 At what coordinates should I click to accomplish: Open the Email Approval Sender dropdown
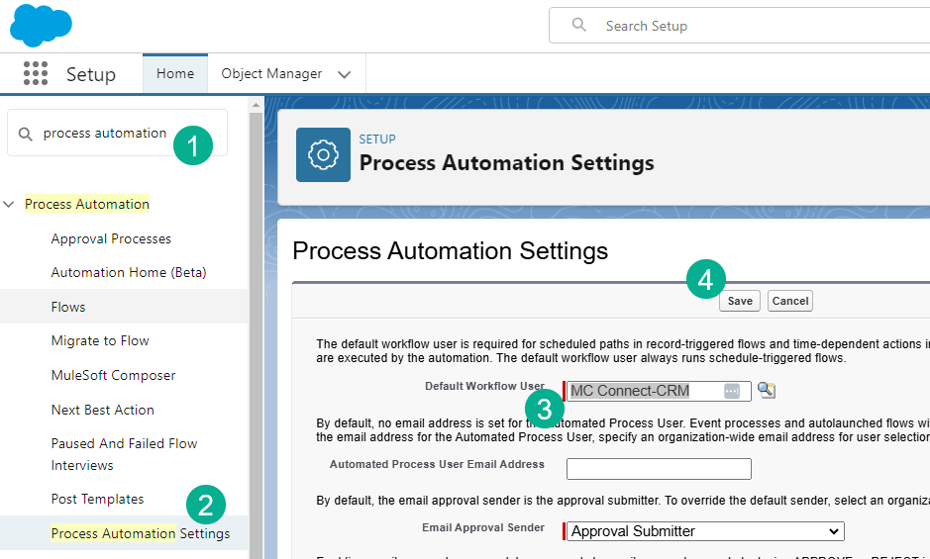(x=705, y=531)
